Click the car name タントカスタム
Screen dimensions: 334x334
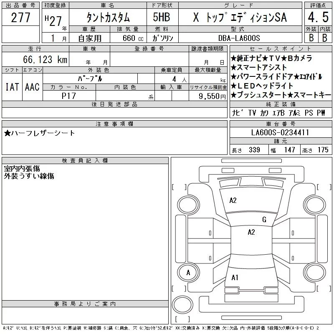(108, 18)
